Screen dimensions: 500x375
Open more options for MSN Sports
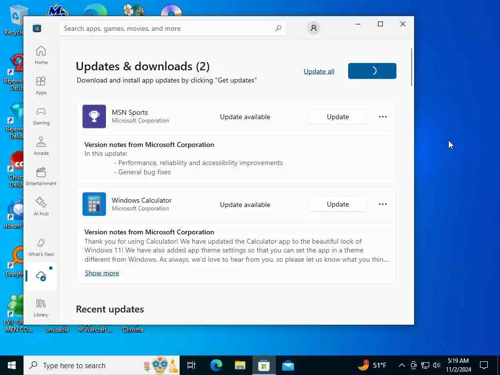coord(383,117)
